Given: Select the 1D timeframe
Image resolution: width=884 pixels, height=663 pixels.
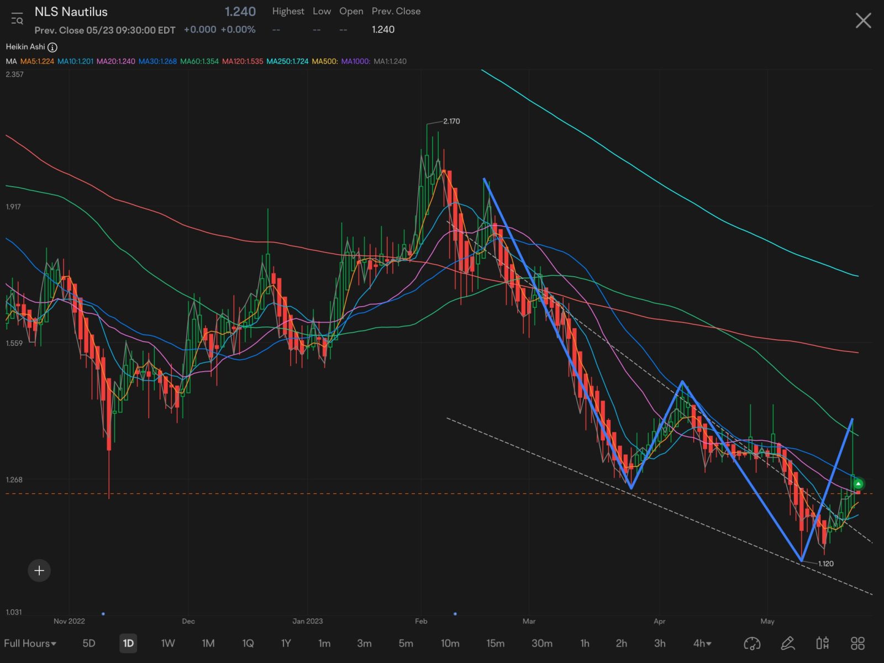Looking at the screenshot, I should [x=128, y=643].
